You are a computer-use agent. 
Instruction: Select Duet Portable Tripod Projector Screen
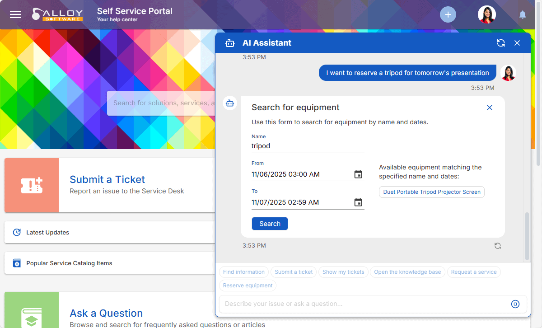(x=431, y=192)
